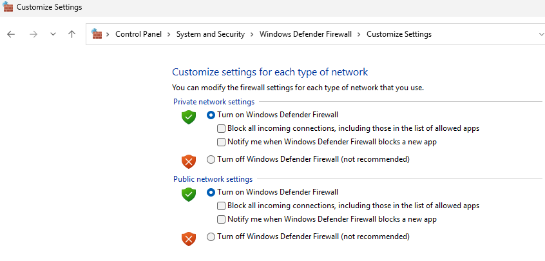Click Customize Settings breadcrumb
Screen dimensions: 545x261
pos(399,34)
